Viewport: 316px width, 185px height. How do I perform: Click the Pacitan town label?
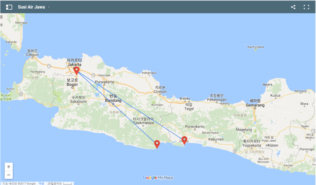(288, 165)
